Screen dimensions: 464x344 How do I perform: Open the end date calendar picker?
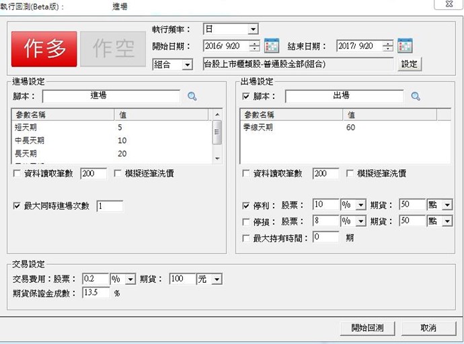pos(405,46)
